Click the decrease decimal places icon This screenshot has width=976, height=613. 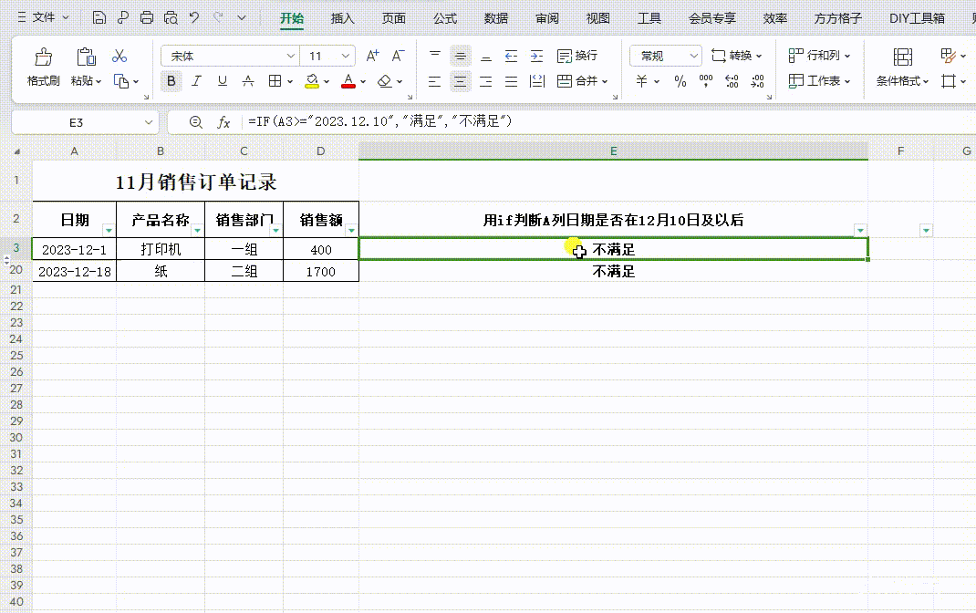tap(757, 81)
